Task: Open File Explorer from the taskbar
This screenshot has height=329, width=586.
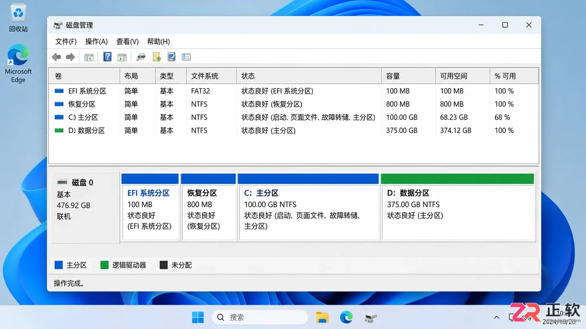Action: pos(322,317)
